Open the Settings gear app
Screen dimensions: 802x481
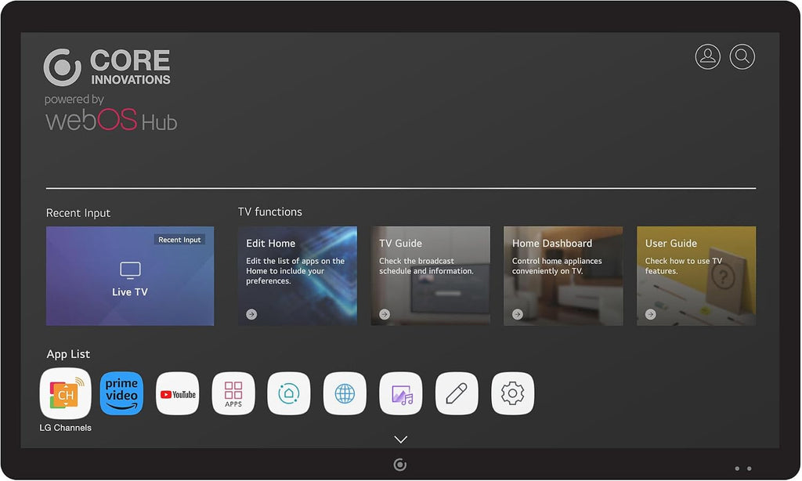click(512, 393)
